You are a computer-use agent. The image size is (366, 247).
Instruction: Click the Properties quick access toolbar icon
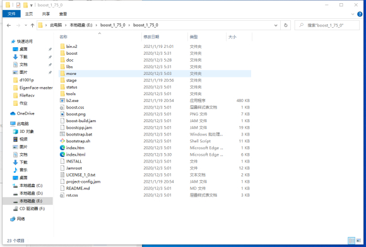click(x=18, y=5)
